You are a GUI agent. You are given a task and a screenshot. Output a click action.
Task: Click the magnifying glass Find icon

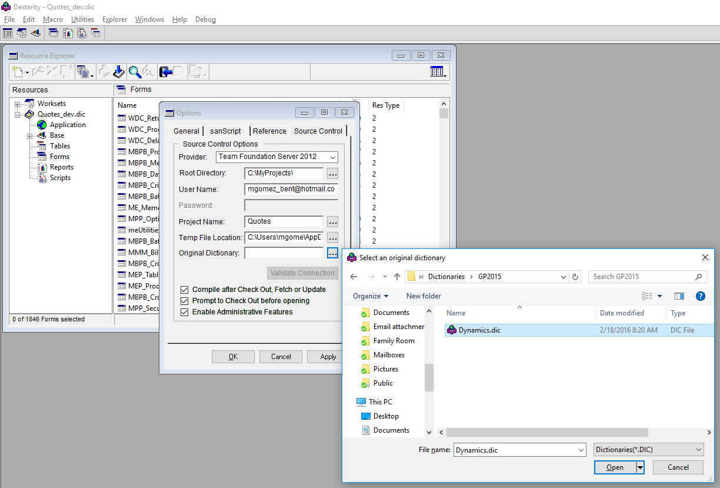tap(135, 72)
